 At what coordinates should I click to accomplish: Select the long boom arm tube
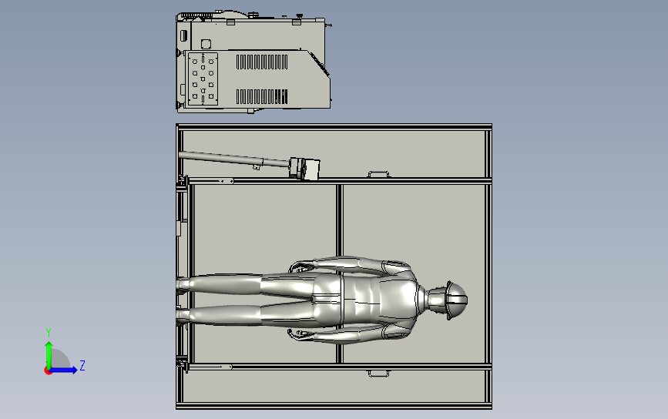(x=234, y=159)
